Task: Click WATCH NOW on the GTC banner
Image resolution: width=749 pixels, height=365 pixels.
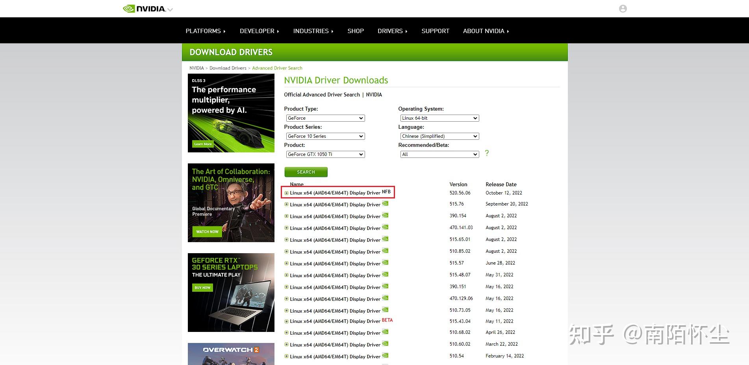Action: [x=207, y=232]
